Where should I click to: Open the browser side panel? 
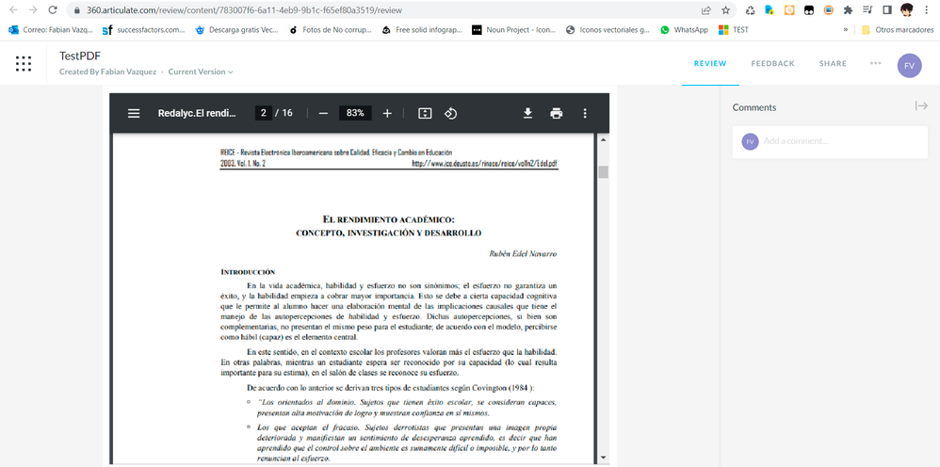pos(887,10)
